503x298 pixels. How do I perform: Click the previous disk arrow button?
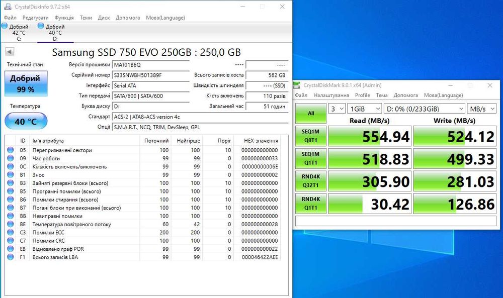10,52
